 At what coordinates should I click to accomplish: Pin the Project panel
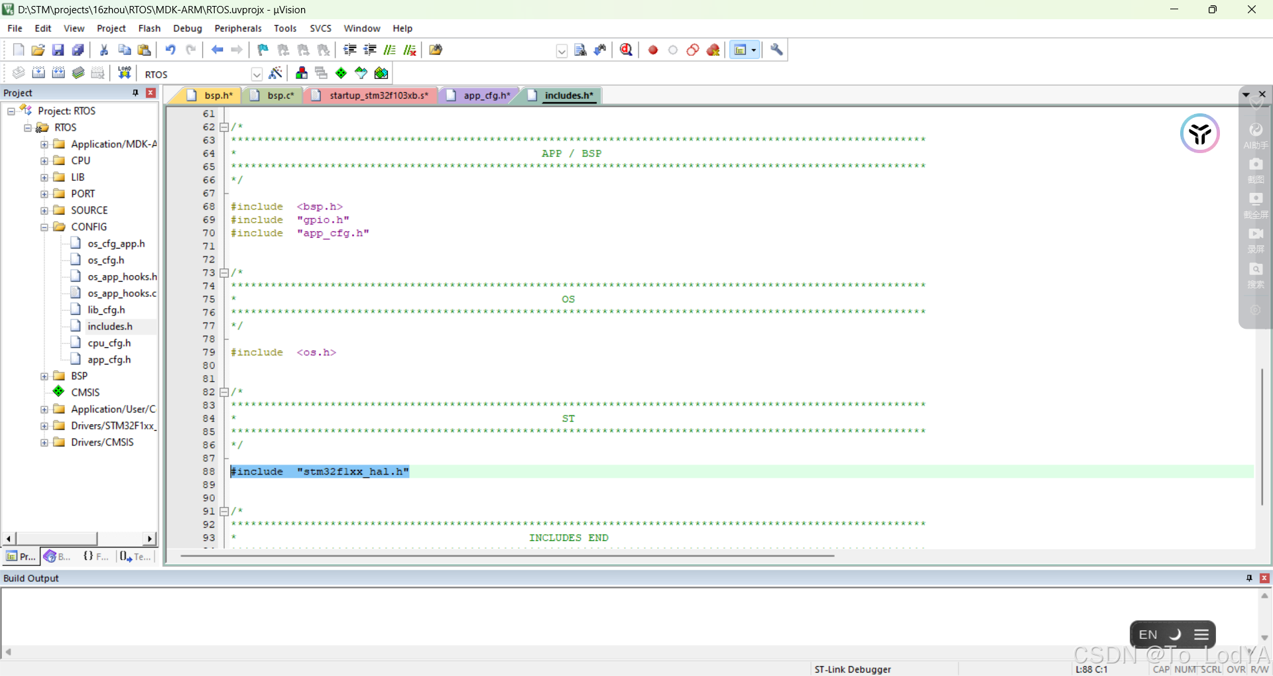[x=135, y=93]
